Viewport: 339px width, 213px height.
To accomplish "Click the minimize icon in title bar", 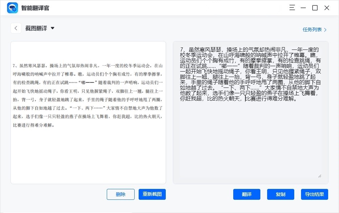I will (303, 7).
